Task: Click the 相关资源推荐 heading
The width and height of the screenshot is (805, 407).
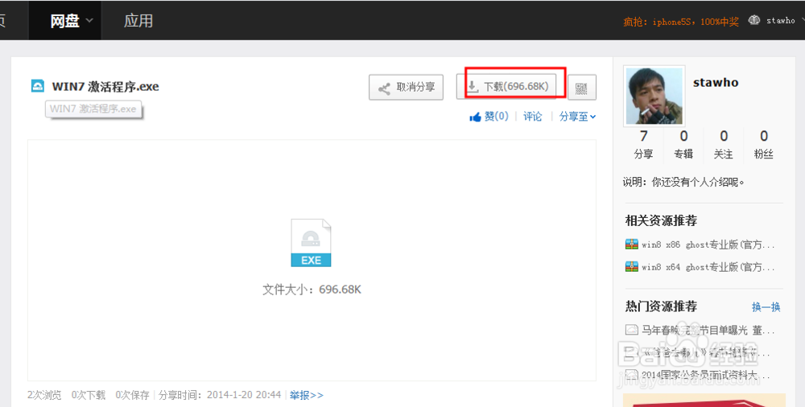Action: pos(661,220)
